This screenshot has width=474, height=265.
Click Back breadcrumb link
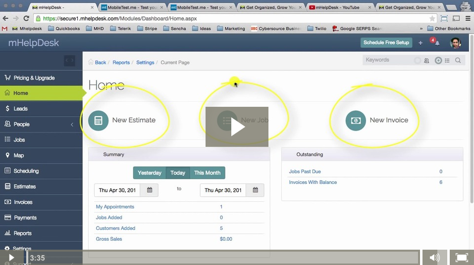(101, 62)
